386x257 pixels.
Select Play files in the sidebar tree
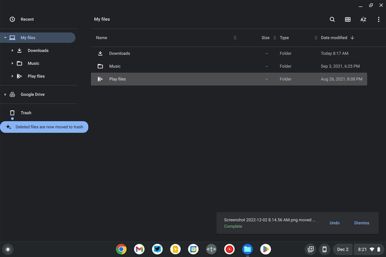(x=36, y=76)
